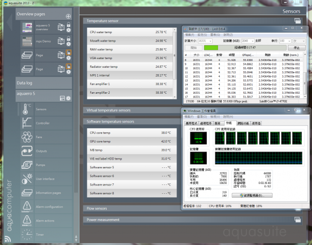
Task: Click Task Manager title bar icon
Action: (x=184, y=111)
